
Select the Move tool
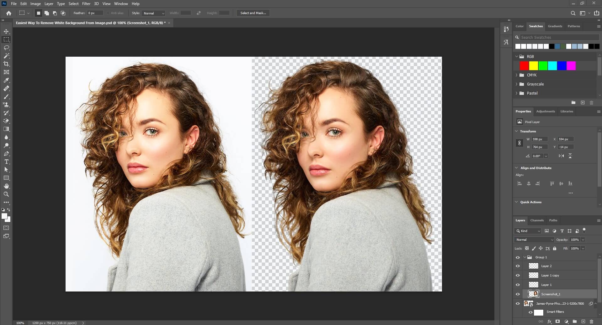coord(6,31)
